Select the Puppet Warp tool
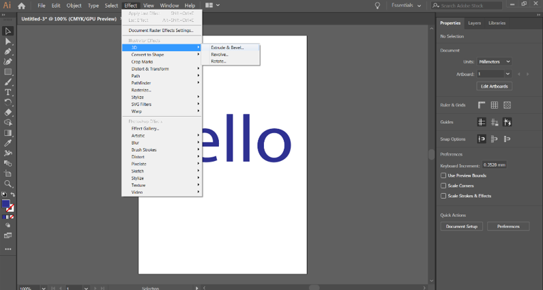Screen dimensions: 543x290 [8, 153]
